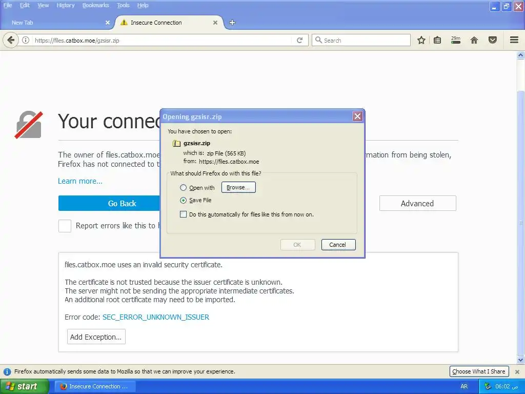Click the warning icon on Insecure Connection tab
Screen dimensions: 525x394
(124, 23)
